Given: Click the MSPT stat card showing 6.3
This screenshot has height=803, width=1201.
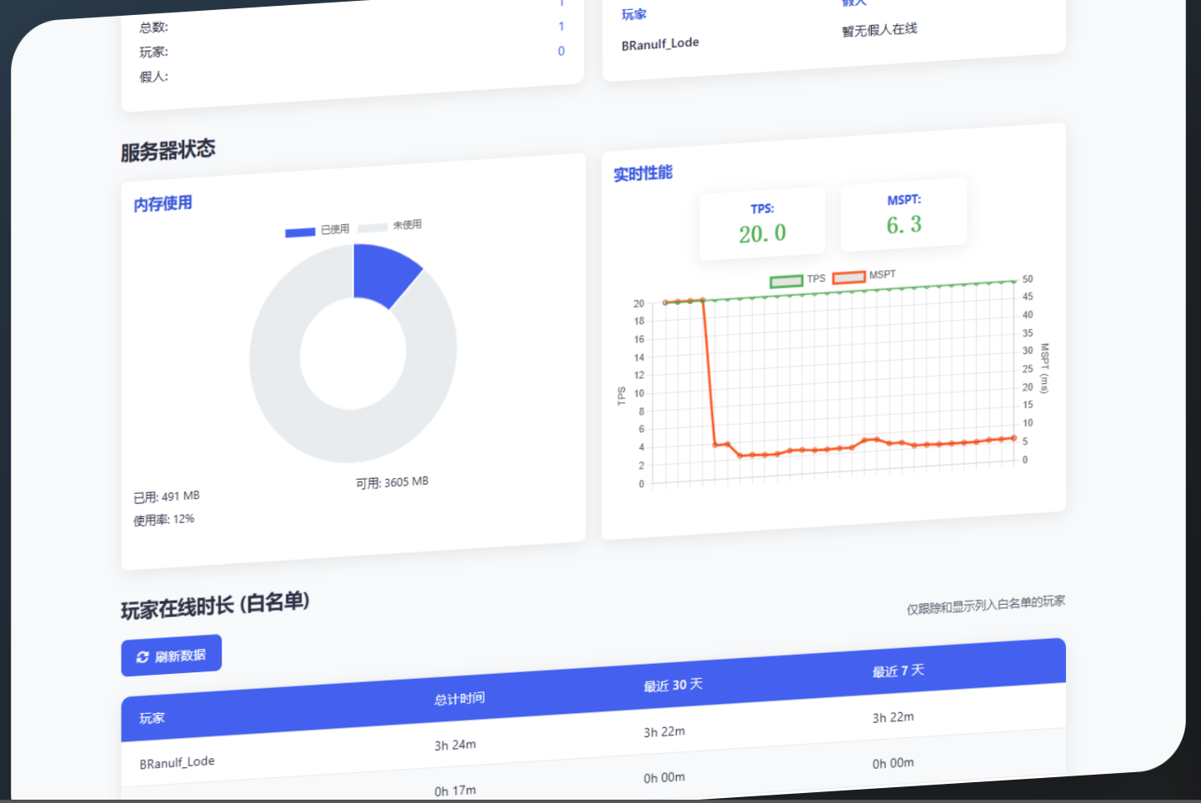Looking at the screenshot, I should pyautogui.click(x=903, y=214).
